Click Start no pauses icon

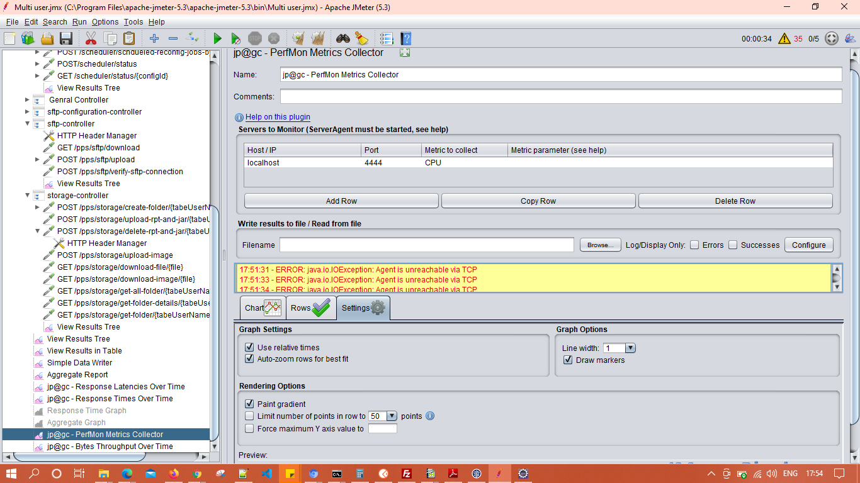(236, 38)
